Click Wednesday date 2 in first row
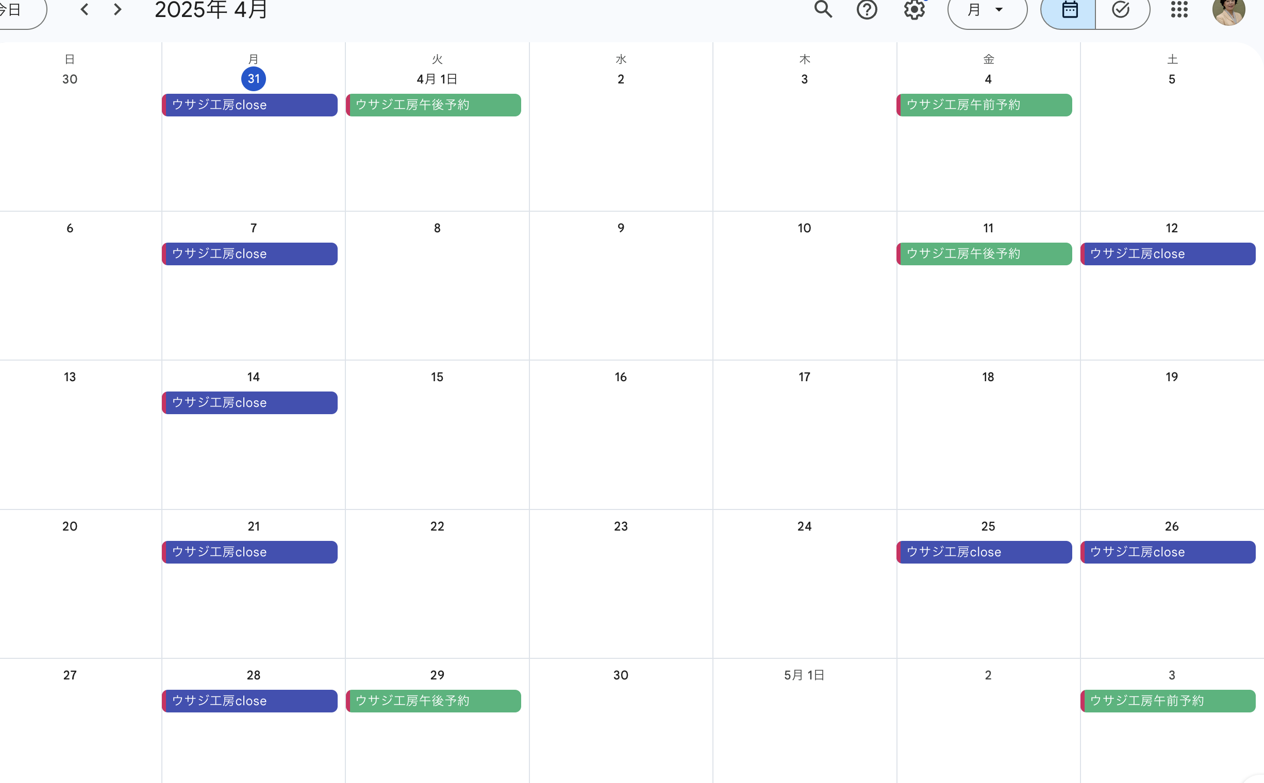Viewport: 1264px width, 783px height. tap(620, 79)
